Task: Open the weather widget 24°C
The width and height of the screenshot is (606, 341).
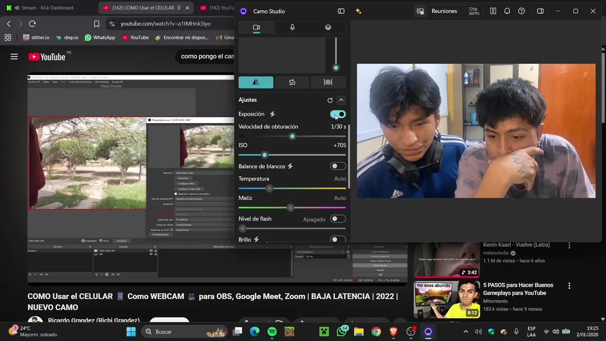Action: click(33, 332)
